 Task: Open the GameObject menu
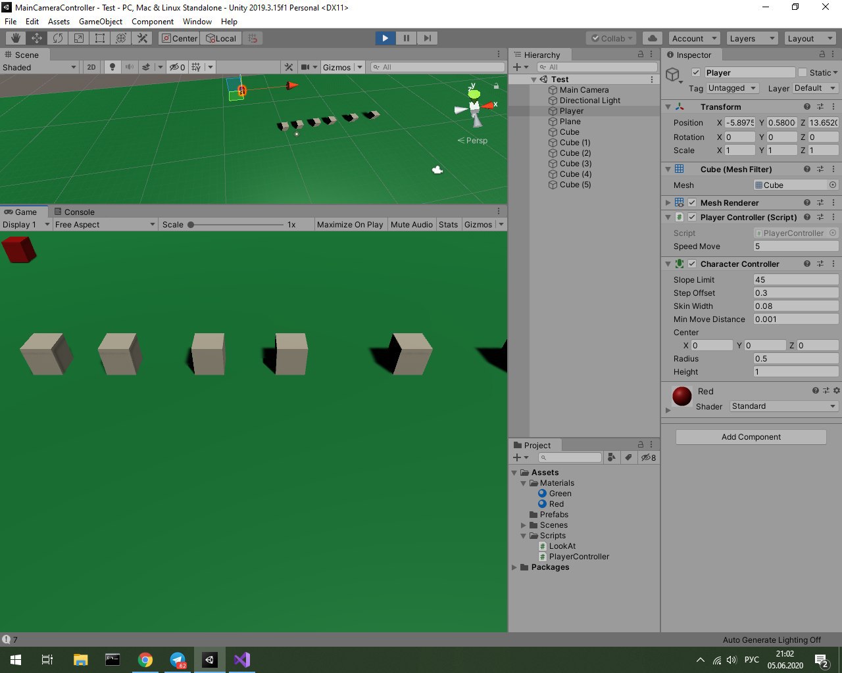click(101, 21)
